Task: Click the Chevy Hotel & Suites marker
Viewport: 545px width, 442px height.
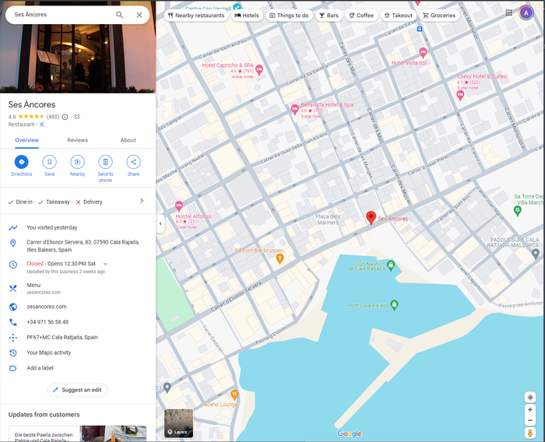Action: click(460, 96)
